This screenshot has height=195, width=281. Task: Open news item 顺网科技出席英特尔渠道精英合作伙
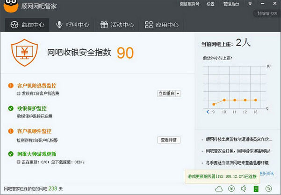(239, 139)
